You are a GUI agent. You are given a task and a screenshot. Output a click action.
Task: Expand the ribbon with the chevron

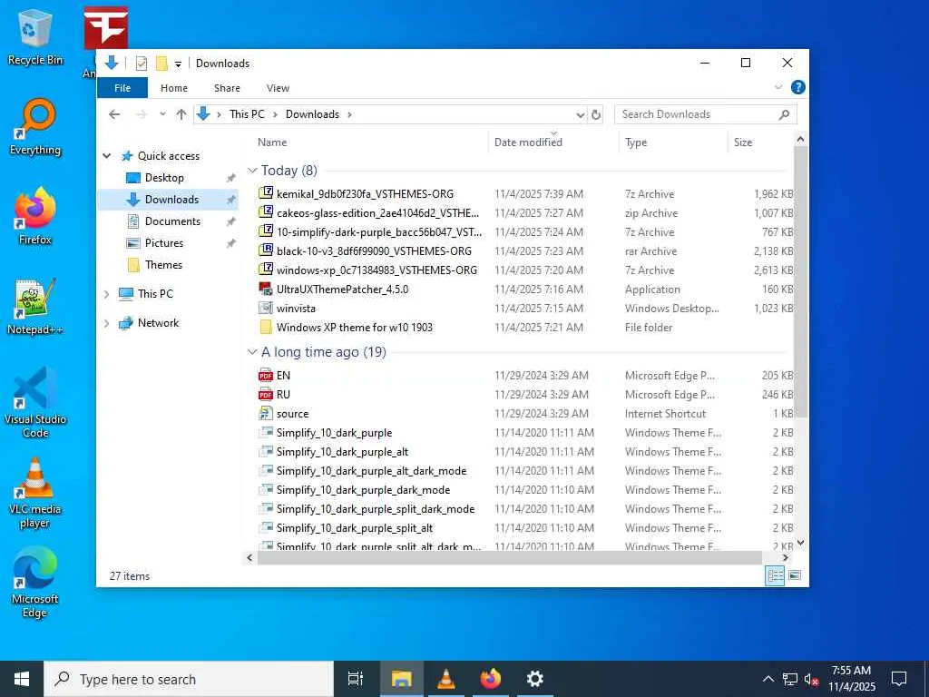[x=778, y=88]
